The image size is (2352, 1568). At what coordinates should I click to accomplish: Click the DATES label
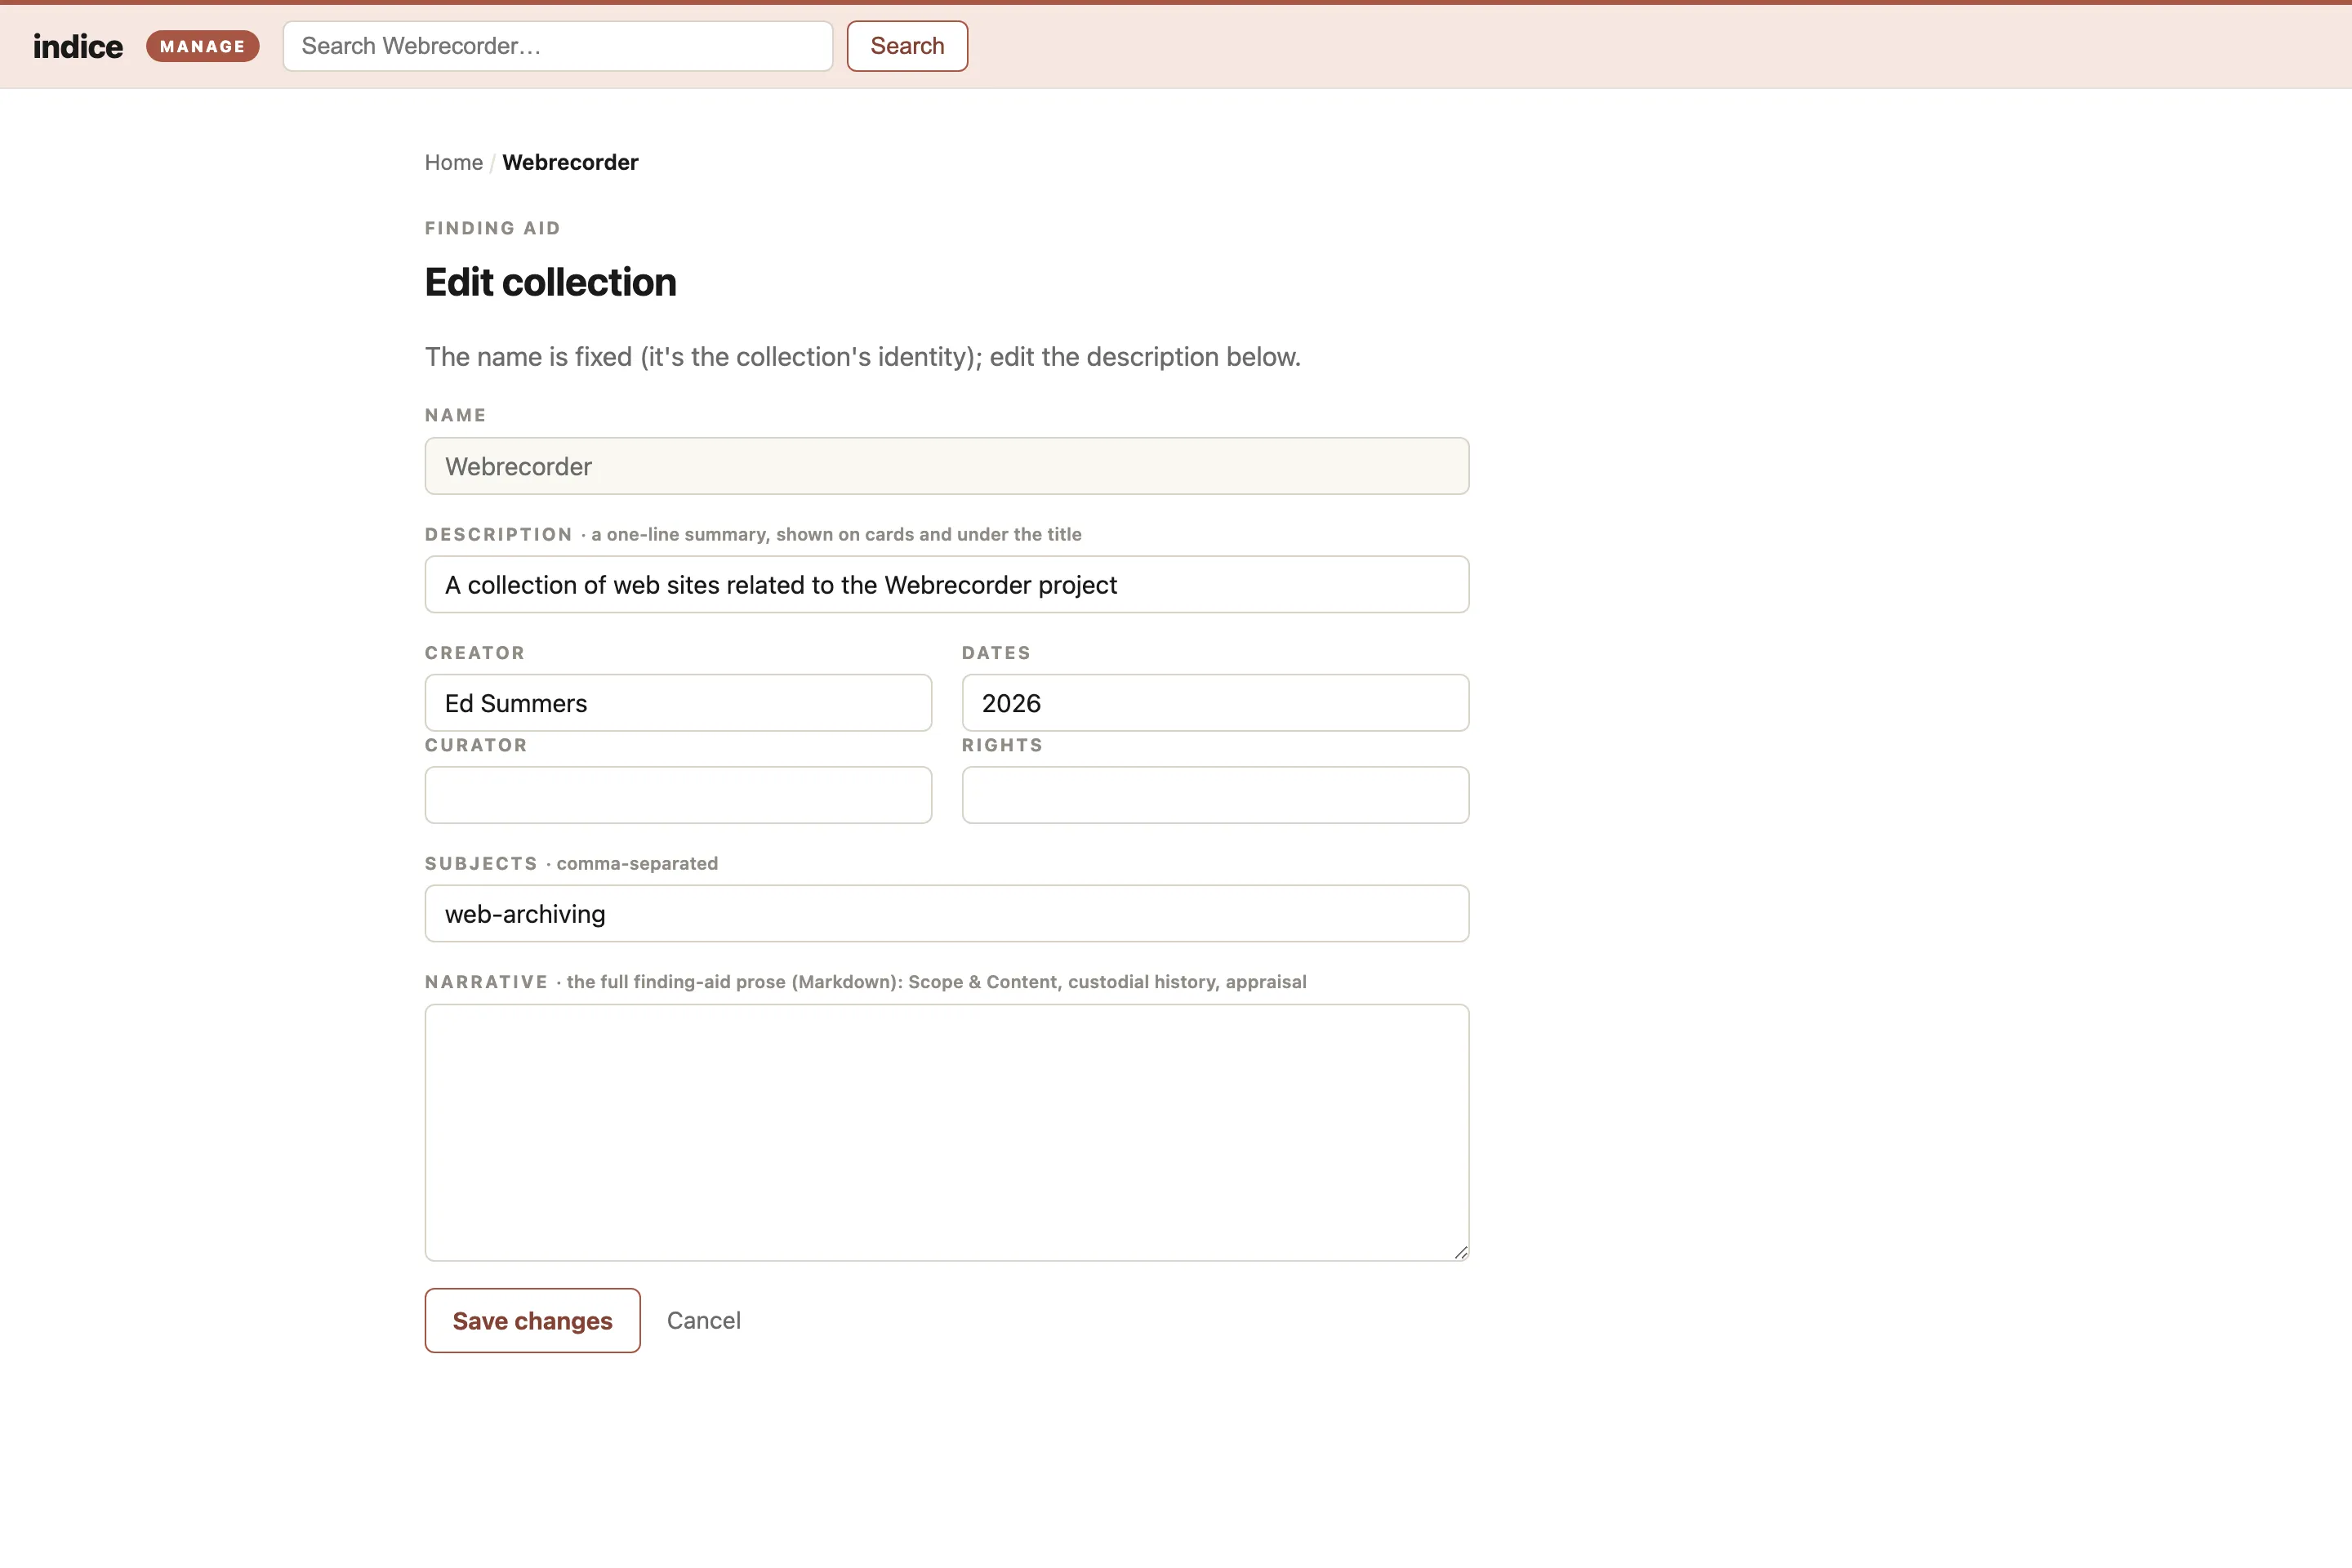(x=996, y=653)
